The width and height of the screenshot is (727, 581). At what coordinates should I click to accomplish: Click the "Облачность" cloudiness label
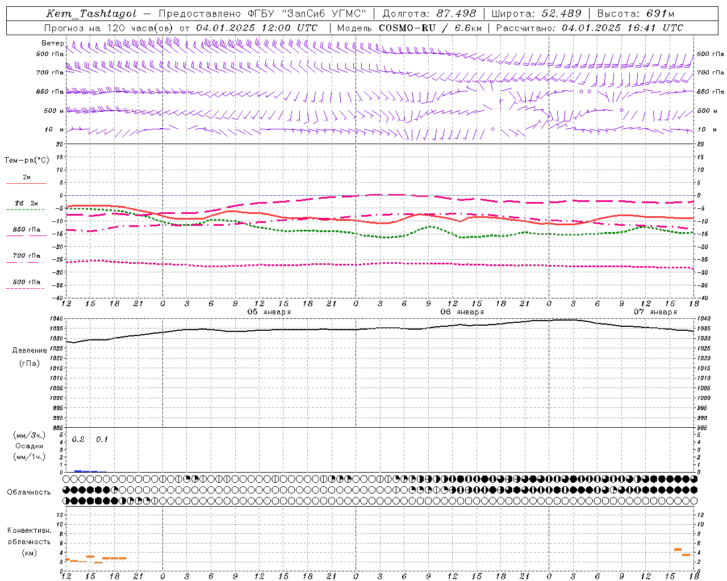(x=29, y=492)
